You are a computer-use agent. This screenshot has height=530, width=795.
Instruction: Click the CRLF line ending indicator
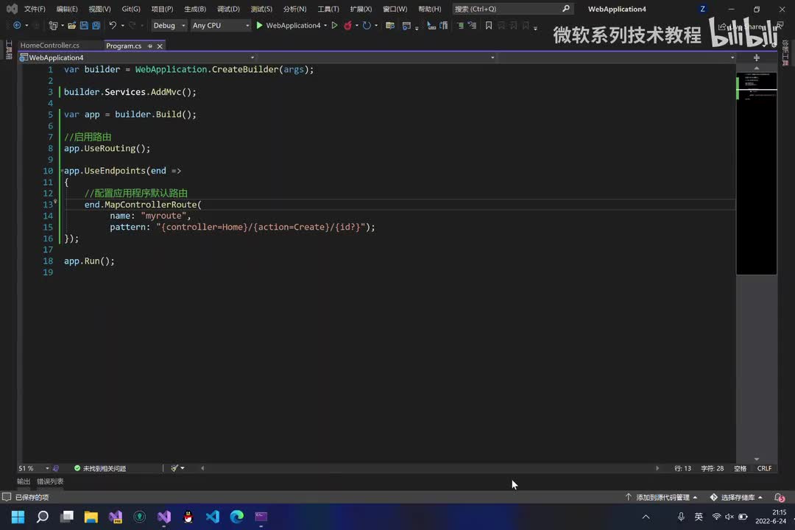click(764, 468)
